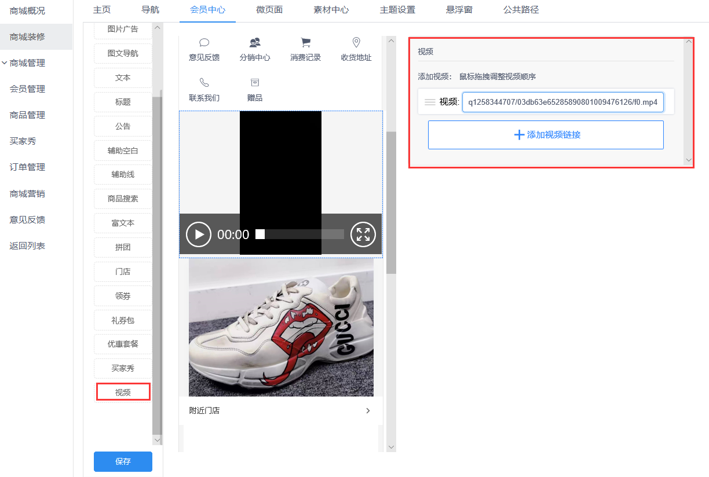The width and height of the screenshot is (709, 477).
Task: Add the 买家秀 component from component list
Action: [123, 368]
